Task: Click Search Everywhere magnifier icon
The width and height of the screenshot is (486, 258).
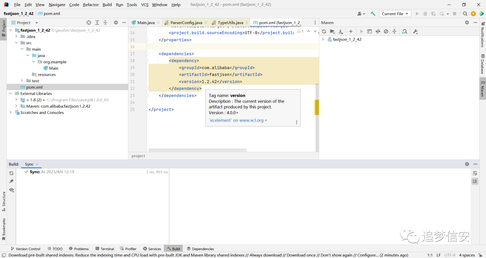Action: click(465, 14)
